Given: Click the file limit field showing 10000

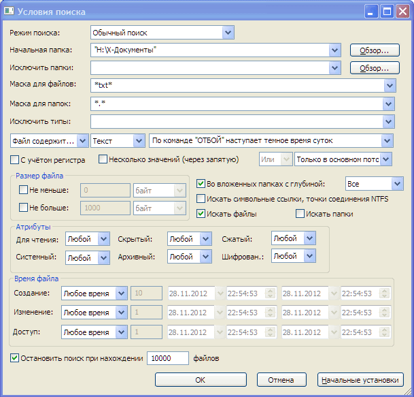Looking at the screenshot, I should coord(167,358).
